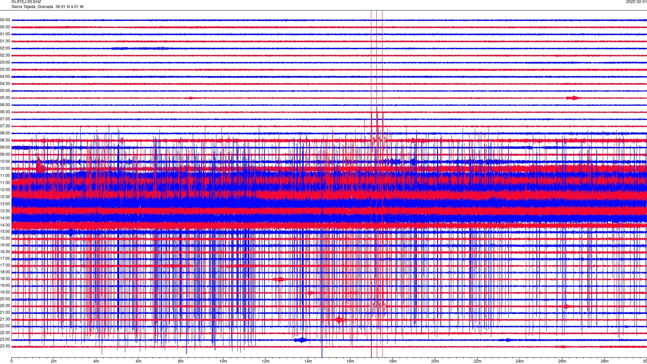Select the 17:30 trace time label

tap(5, 266)
